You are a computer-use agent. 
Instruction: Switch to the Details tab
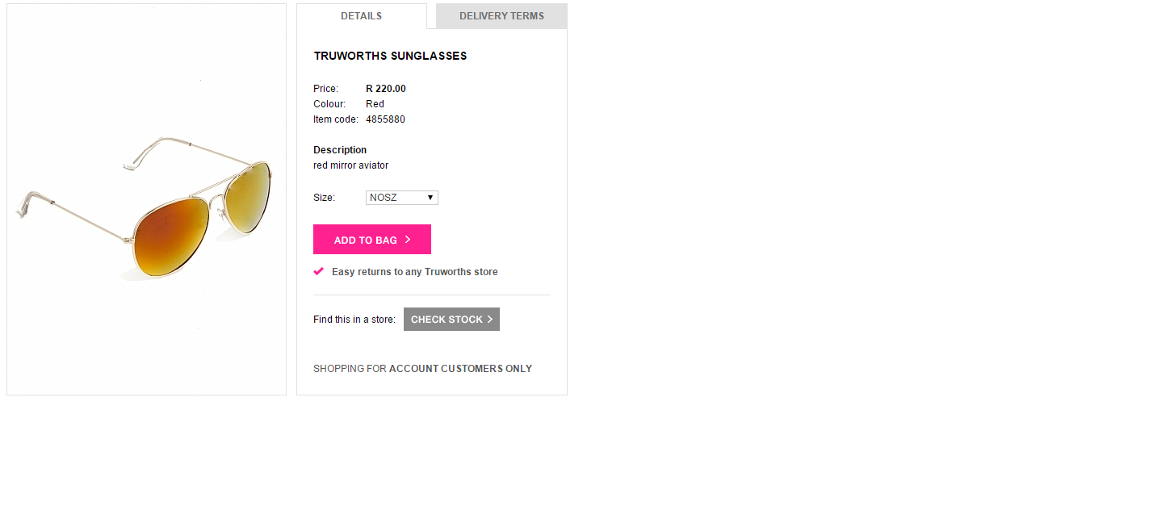pyautogui.click(x=361, y=16)
